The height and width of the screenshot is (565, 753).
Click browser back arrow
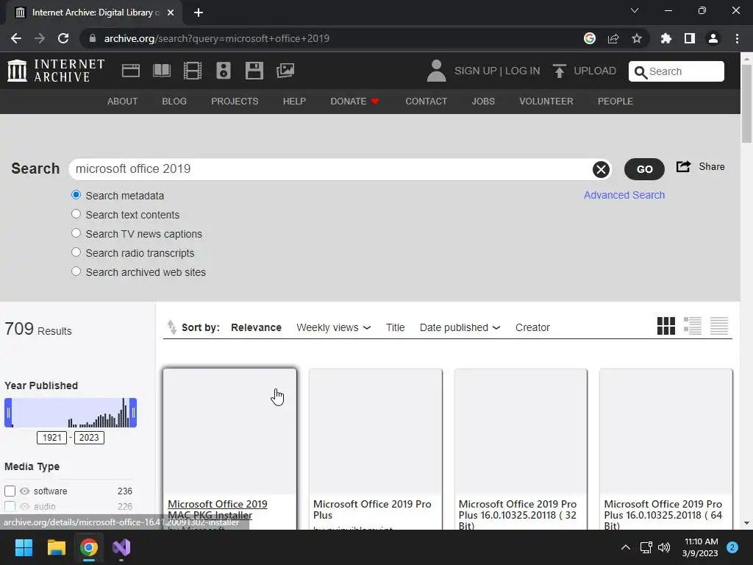tap(16, 38)
